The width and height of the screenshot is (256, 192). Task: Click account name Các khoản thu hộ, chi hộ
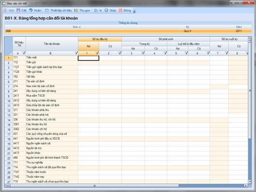point(41,119)
